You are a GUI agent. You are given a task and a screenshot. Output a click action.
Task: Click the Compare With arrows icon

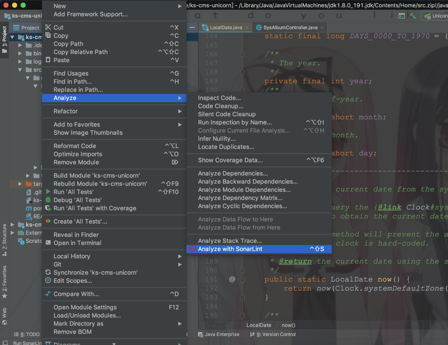pyautogui.click(x=48, y=294)
